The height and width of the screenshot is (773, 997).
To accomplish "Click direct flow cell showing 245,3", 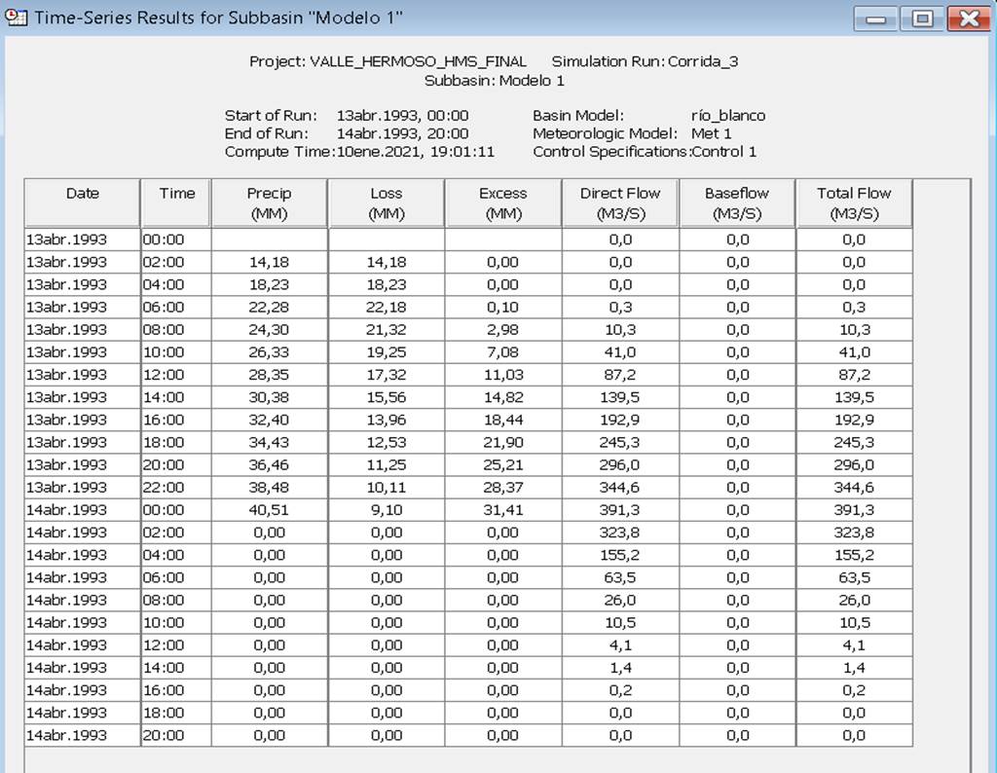I will coord(619,442).
